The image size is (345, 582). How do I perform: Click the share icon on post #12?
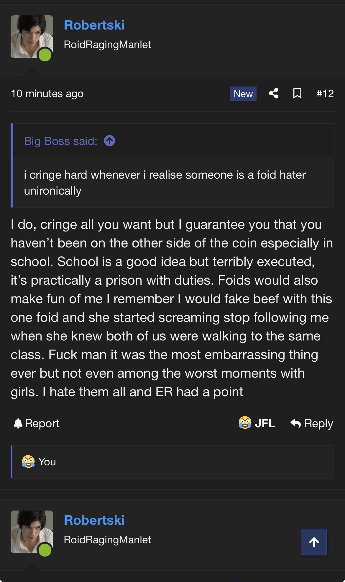tap(274, 93)
